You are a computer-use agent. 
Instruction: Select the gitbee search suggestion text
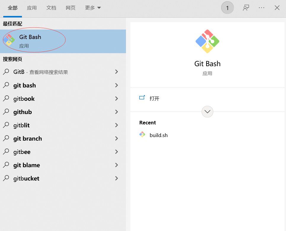[x=22, y=152]
